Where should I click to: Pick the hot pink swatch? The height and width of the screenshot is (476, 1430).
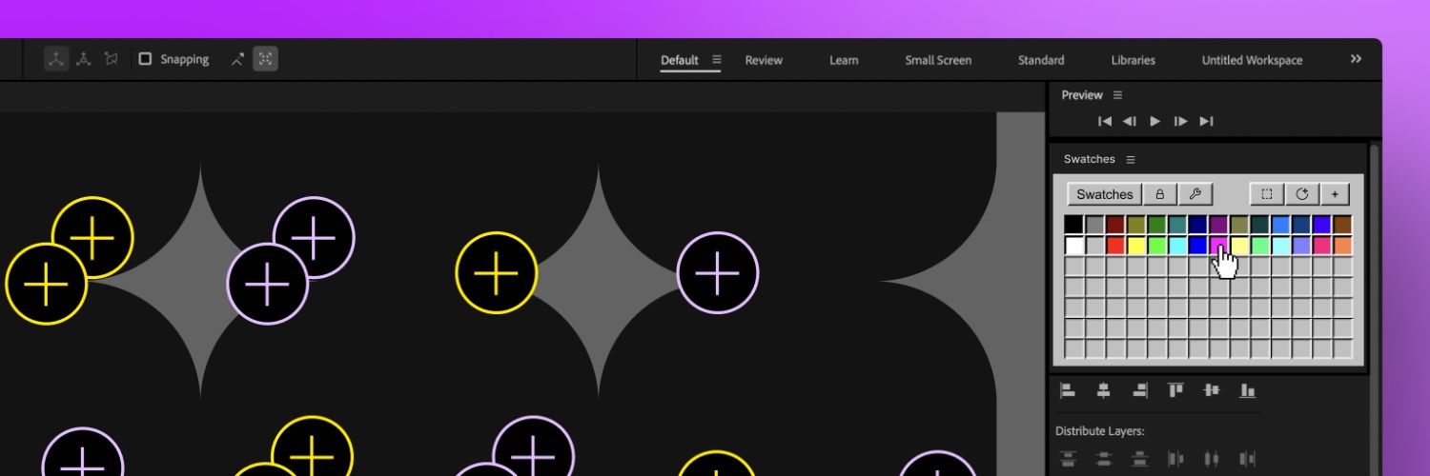[x=1322, y=246]
